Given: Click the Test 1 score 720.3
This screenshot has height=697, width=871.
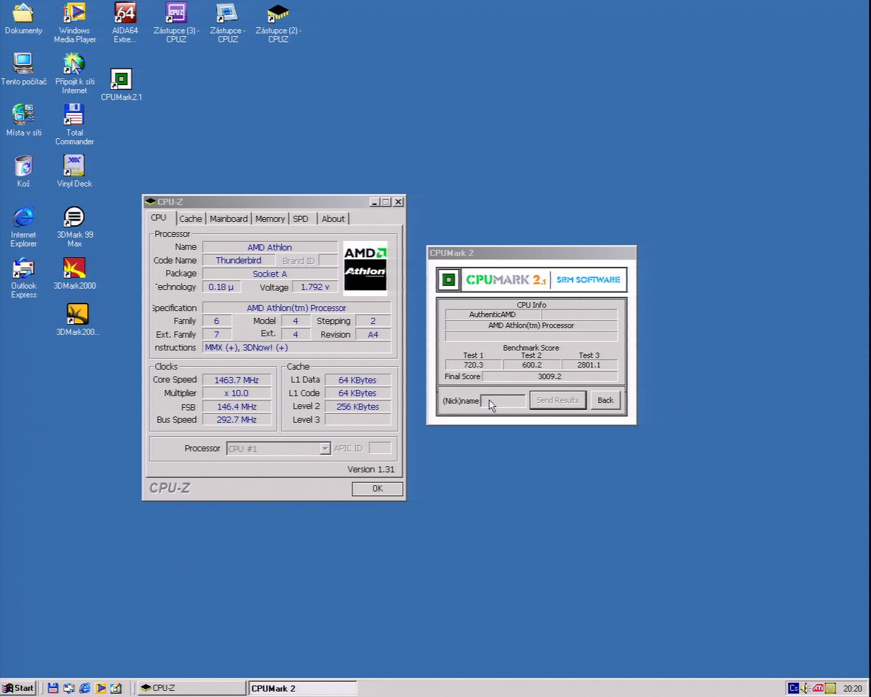Looking at the screenshot, I should coord(473,365).
